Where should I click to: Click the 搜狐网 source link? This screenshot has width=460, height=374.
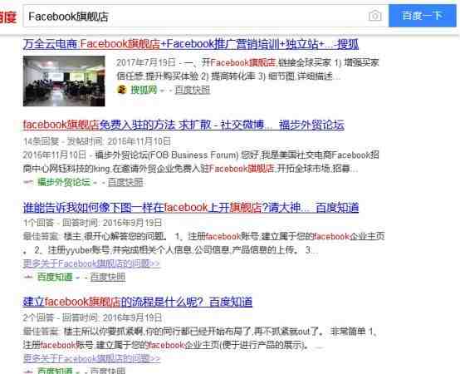[144, 90]
